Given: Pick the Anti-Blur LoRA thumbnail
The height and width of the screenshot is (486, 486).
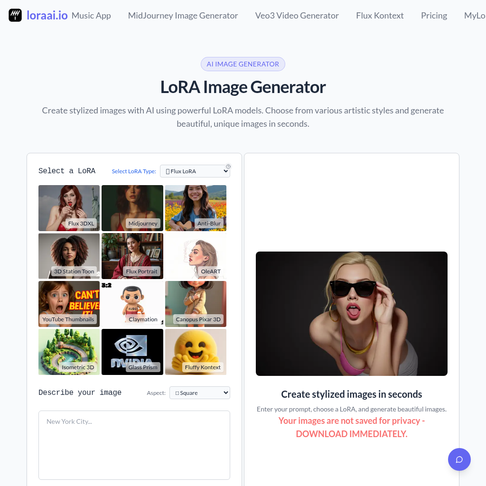Looking at the screenshot, I should click(196, 208).
